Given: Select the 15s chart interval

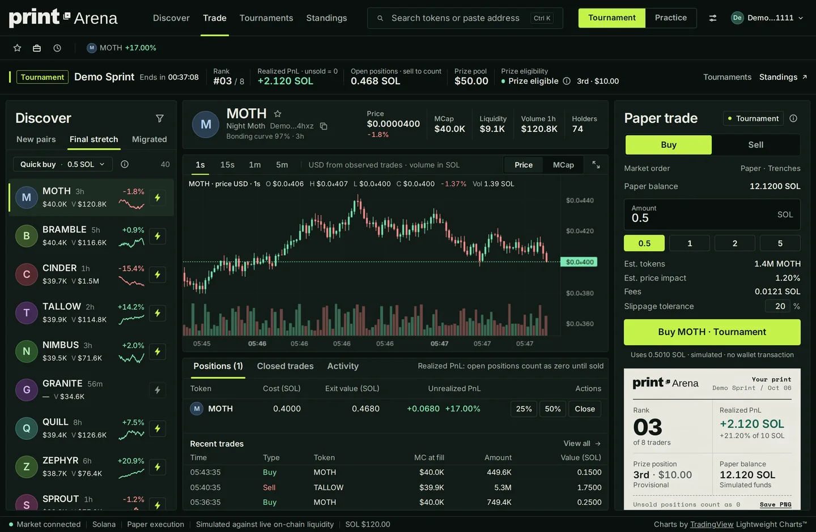Looking at the screenshot, I should tap(227, 165).
